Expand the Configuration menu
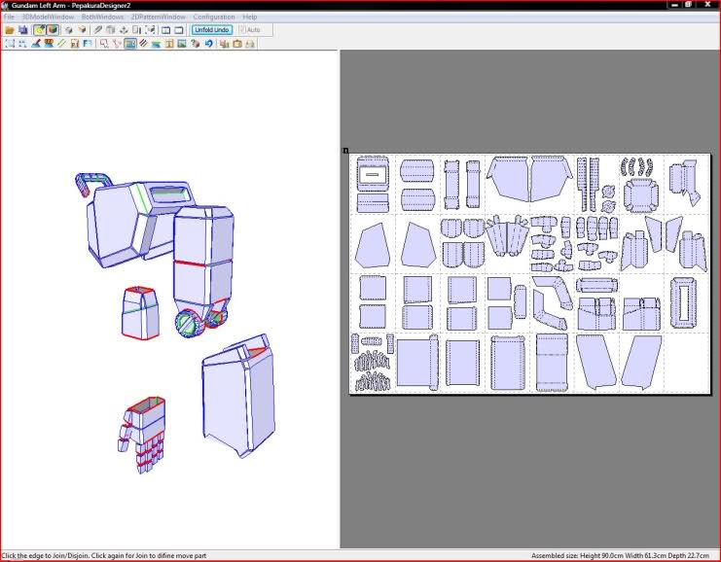The image size is (721, 562). 213,18
